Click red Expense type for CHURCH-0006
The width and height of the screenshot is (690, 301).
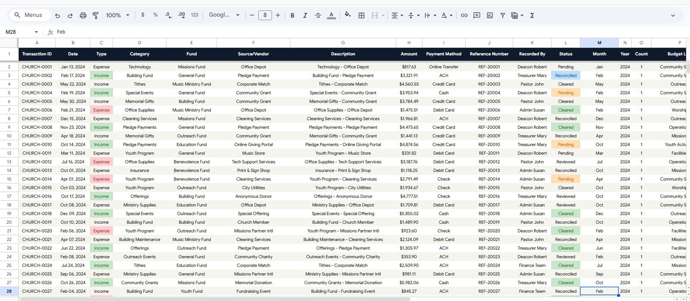point(101,110)
